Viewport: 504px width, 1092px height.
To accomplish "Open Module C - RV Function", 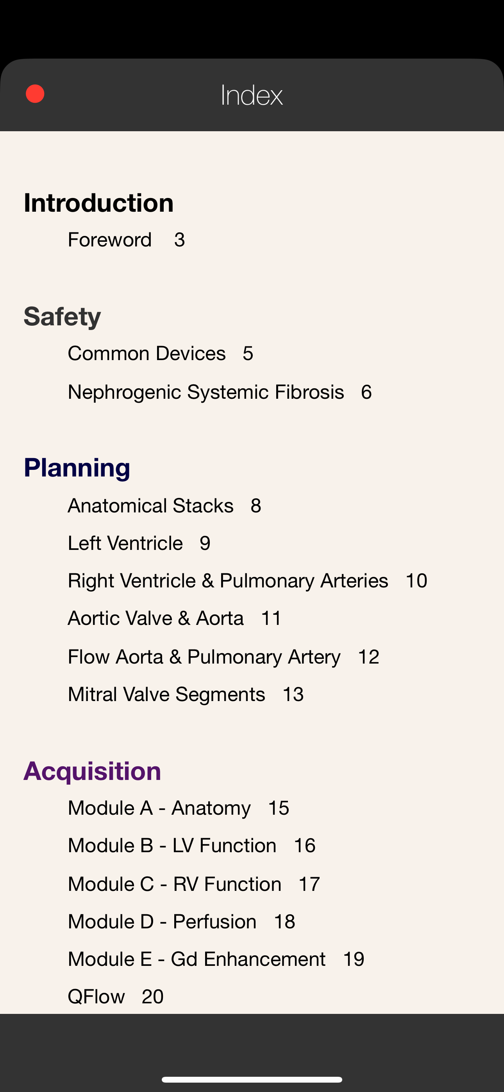I will 194,884.
